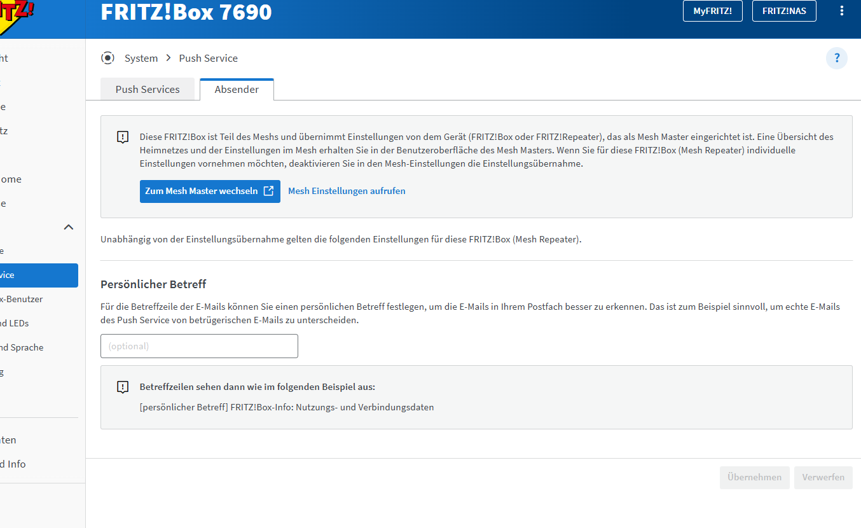This screenshot has height=528, width=861.
Task: Open FRITZ!NAS
Action: coord(784,11)
